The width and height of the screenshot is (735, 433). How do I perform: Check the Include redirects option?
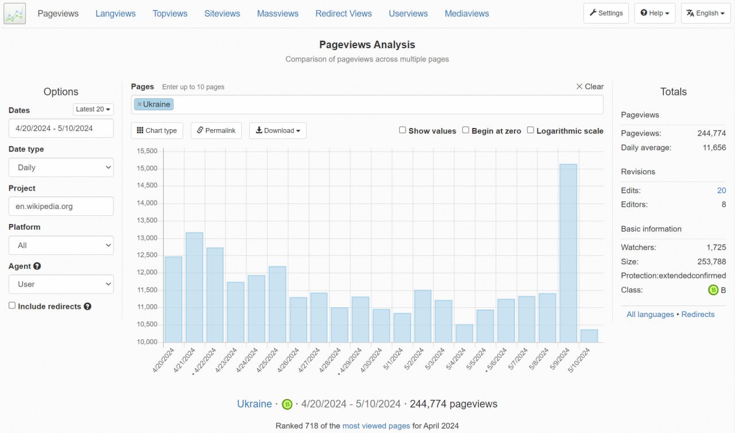click(x=12, y=306)
